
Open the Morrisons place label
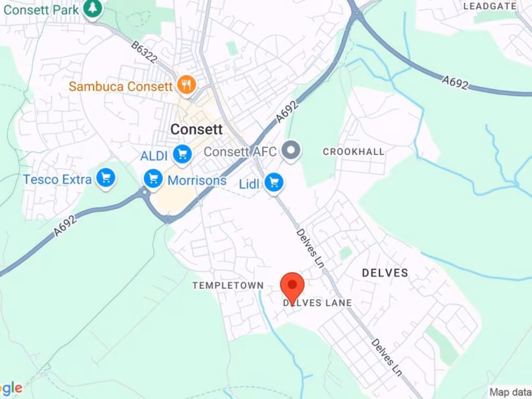tap(197, 180)
